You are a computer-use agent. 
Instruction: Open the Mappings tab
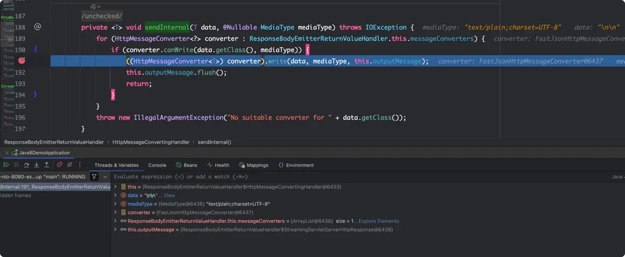[x=253, y=165]
